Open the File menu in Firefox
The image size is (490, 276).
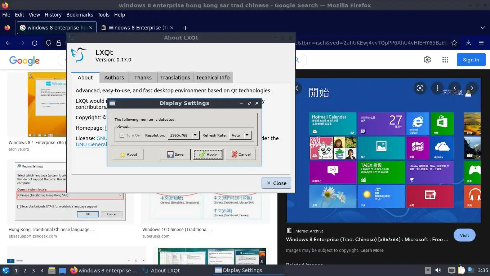tap(6, 15)
